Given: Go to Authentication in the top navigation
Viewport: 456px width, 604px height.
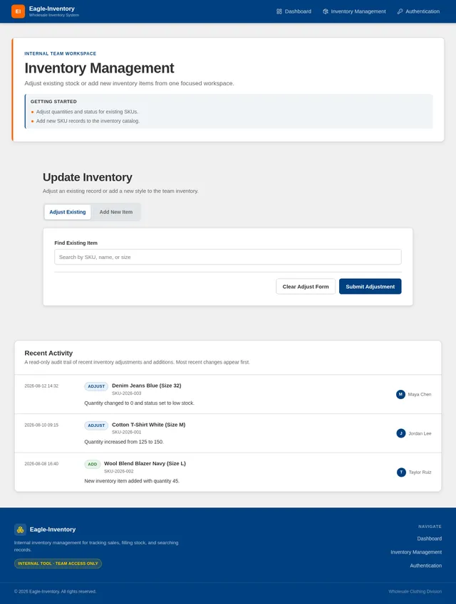Looking at the screenshot, I should point(418,11).
